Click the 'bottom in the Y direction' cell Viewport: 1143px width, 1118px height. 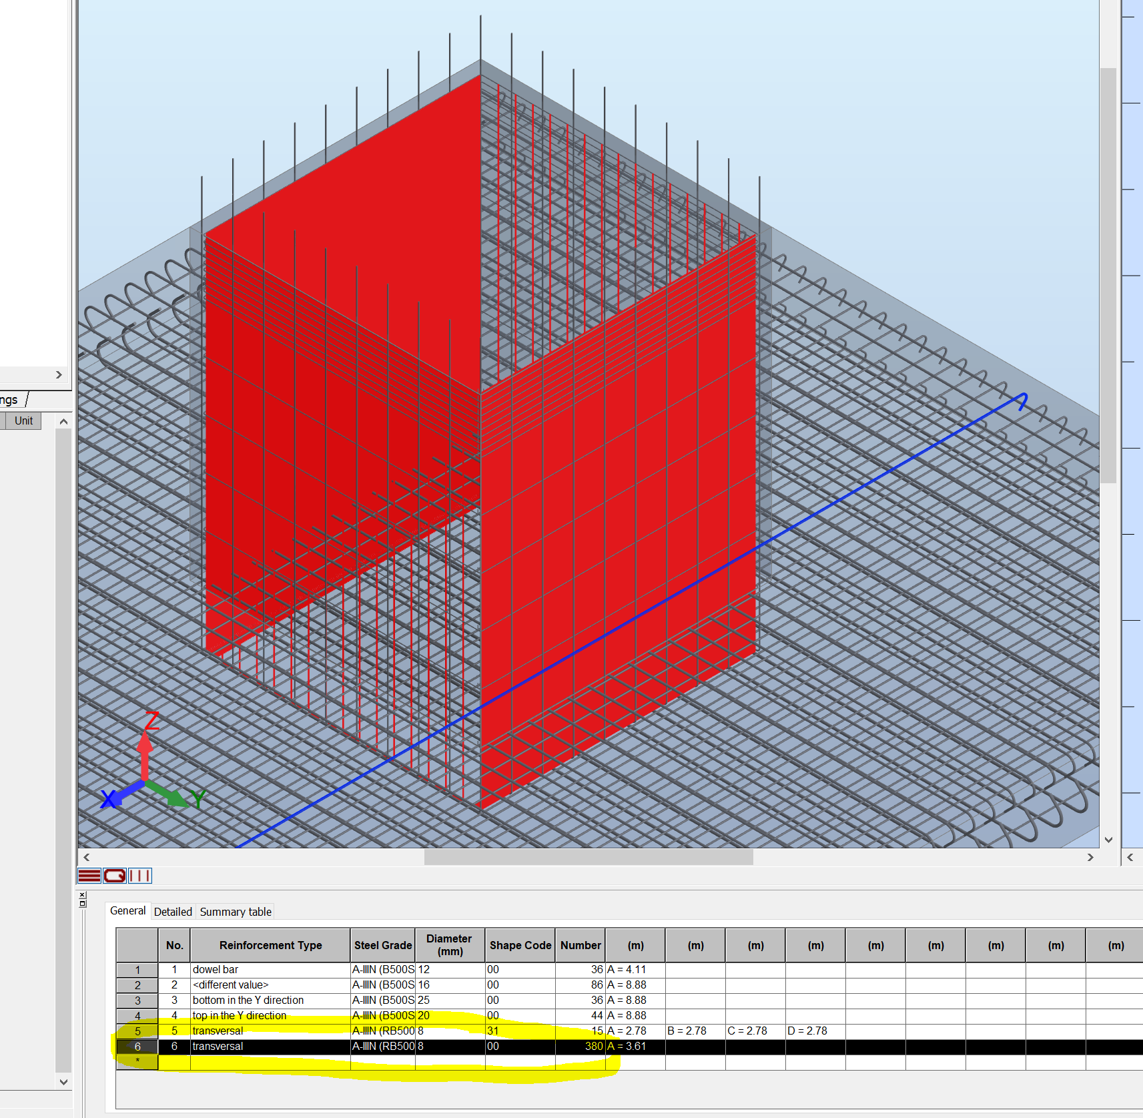(270, 1001)
